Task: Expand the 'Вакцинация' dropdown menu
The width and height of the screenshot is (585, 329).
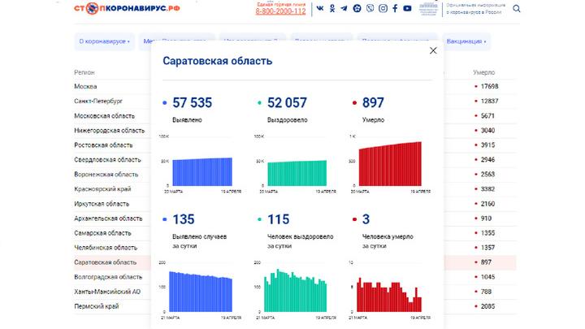Action: pos(468,41)
